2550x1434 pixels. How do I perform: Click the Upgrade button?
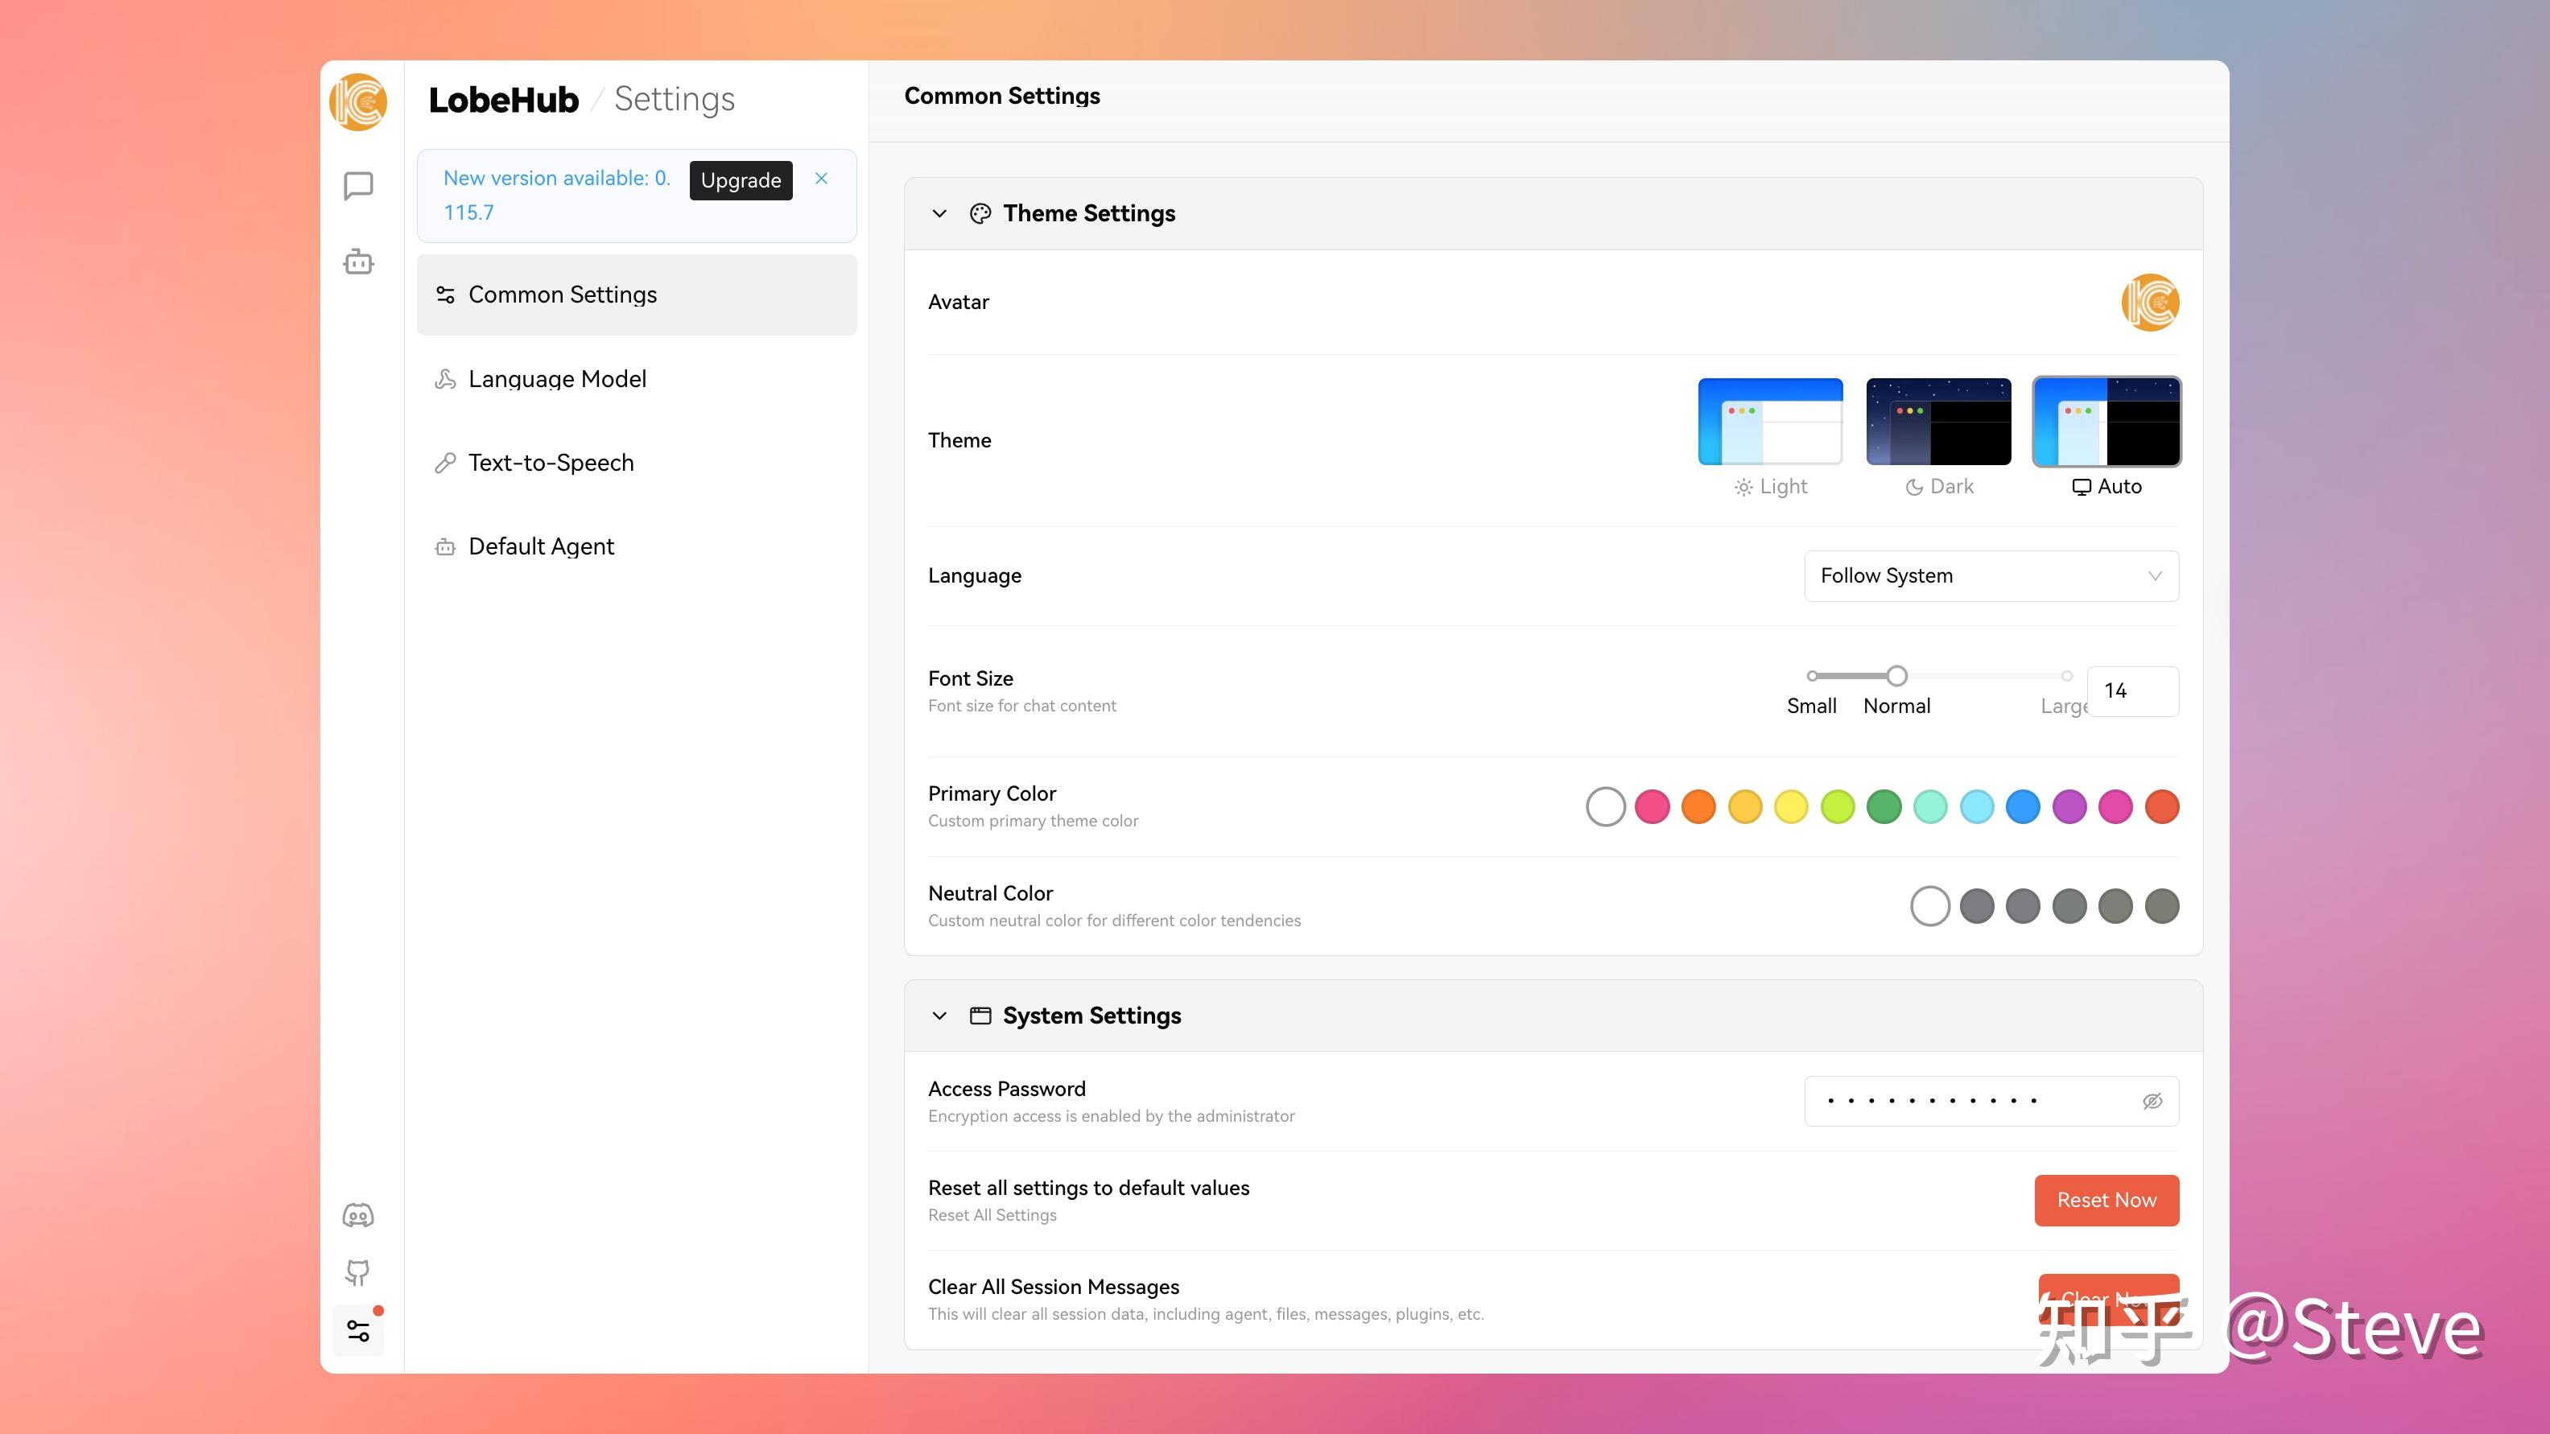pos(741,180)
